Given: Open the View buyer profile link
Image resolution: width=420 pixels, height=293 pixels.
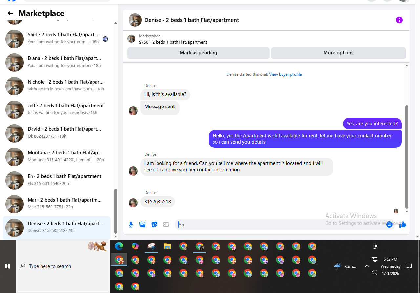Looking at the screenshot, I should (285, 74).
